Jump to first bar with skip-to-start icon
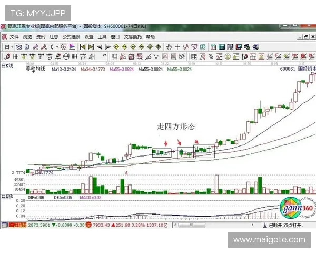This screenshot has width=316, height=253. point(83,47)
